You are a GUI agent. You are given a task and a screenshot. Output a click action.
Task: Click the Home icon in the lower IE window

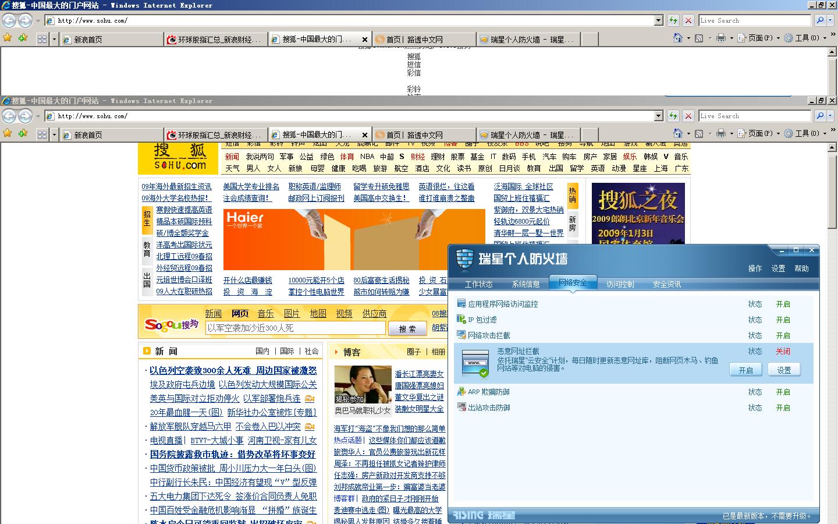677,133
